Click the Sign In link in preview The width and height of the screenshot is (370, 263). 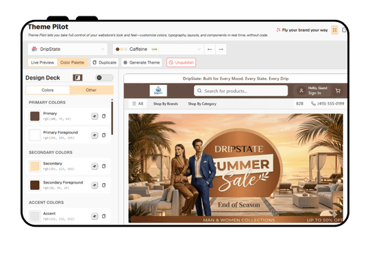click(314, 93)
